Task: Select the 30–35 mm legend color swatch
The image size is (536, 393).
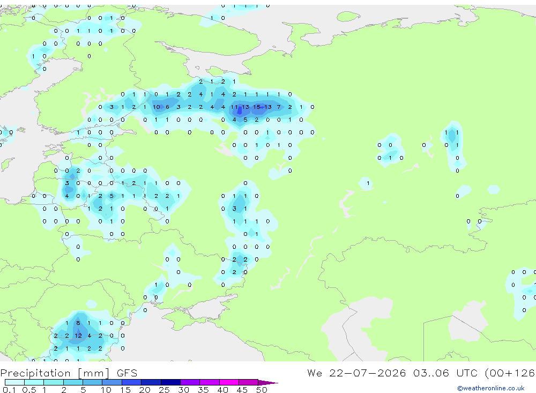Action: tap(190, 382)
